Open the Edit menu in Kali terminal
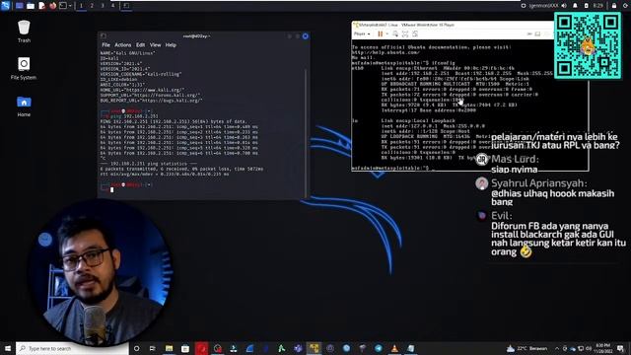The width and height of the screenshot is (631, 355). (x=140, y=45)
